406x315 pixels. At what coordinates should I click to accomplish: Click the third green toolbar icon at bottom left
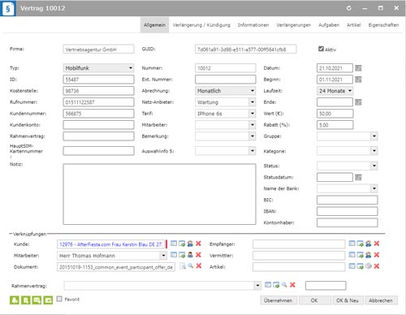pyautogui.click(x=37, y=300)
